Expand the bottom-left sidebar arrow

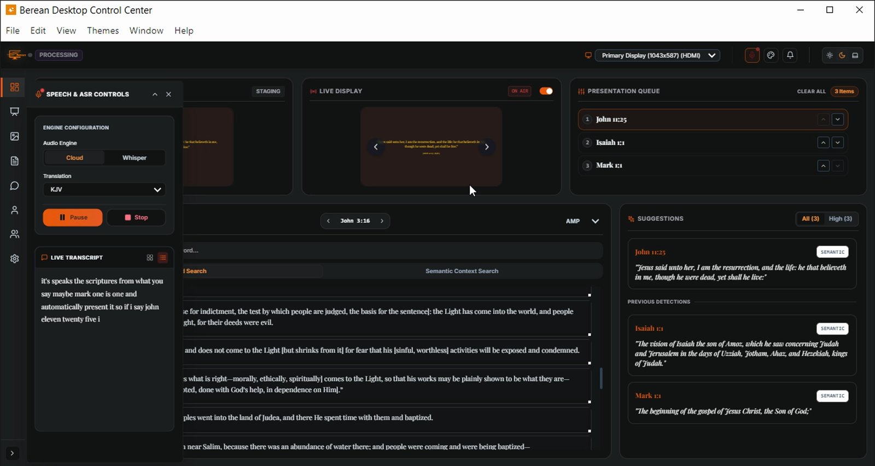(12, 453)
